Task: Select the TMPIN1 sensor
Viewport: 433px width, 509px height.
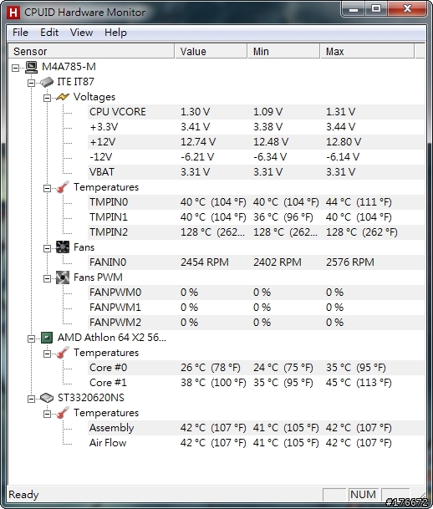Action: [x=256, y=216]
